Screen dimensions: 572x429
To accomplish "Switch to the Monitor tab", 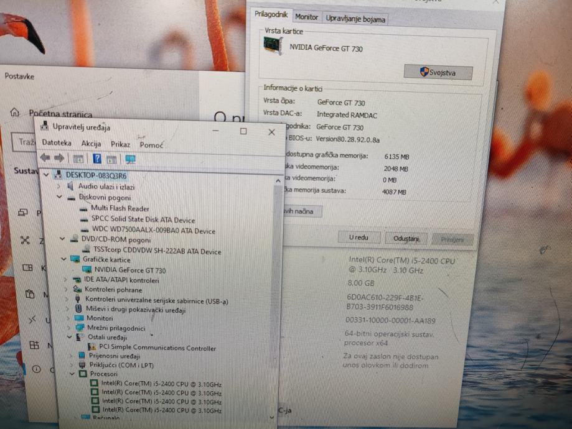I will click(x=306, y=17).
